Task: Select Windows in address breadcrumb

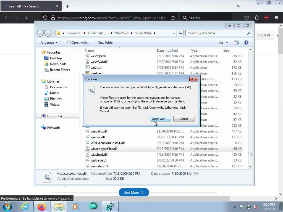Action: pos(122,33)
